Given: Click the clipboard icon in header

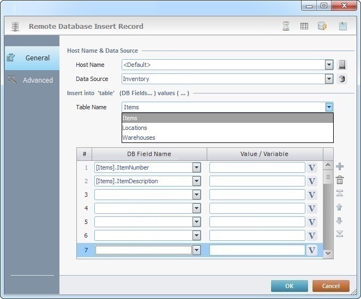Looking at the screenshot, I should click(x=342, y=26).
